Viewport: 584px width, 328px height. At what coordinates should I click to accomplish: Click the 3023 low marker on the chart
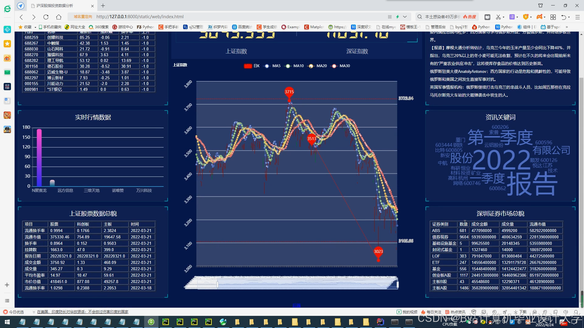378,252
